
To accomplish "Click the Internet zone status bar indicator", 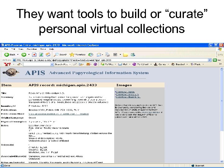I will coord(198,166).
